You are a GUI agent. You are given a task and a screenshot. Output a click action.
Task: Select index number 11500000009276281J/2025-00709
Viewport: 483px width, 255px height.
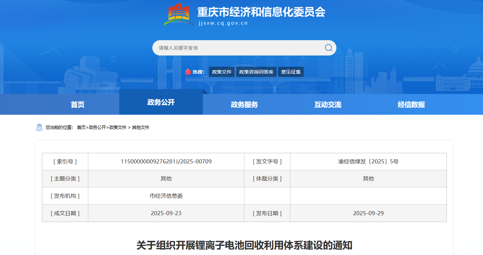(166, 161)
